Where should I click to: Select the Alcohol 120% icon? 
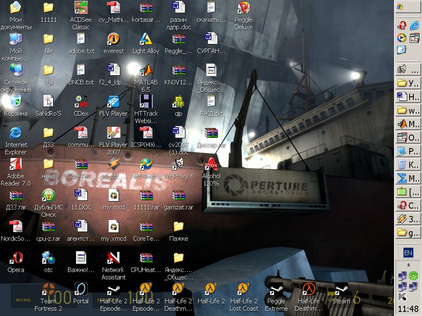pos(211,164)
